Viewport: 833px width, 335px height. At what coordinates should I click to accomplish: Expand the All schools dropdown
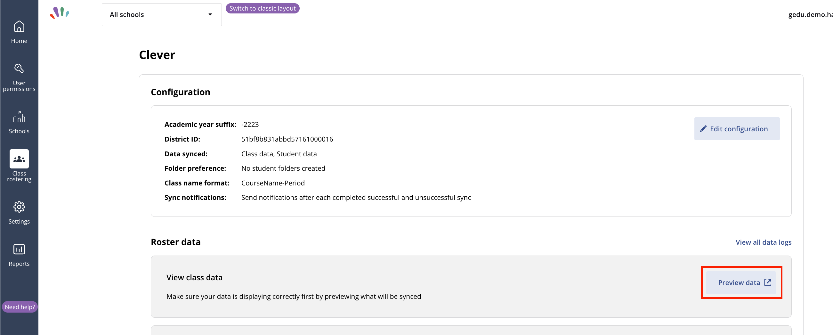click(x=162, y=14)
